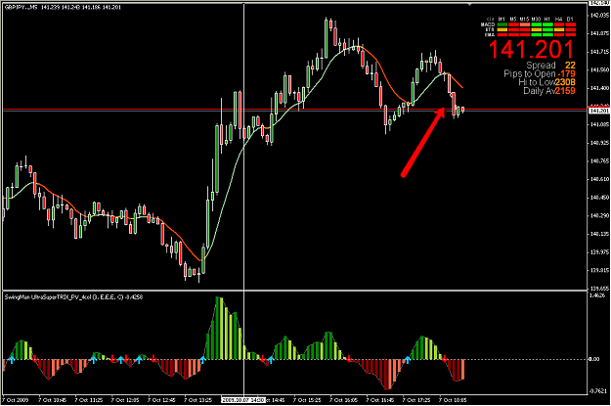Click the EMA row label

[x=490, y=34]
